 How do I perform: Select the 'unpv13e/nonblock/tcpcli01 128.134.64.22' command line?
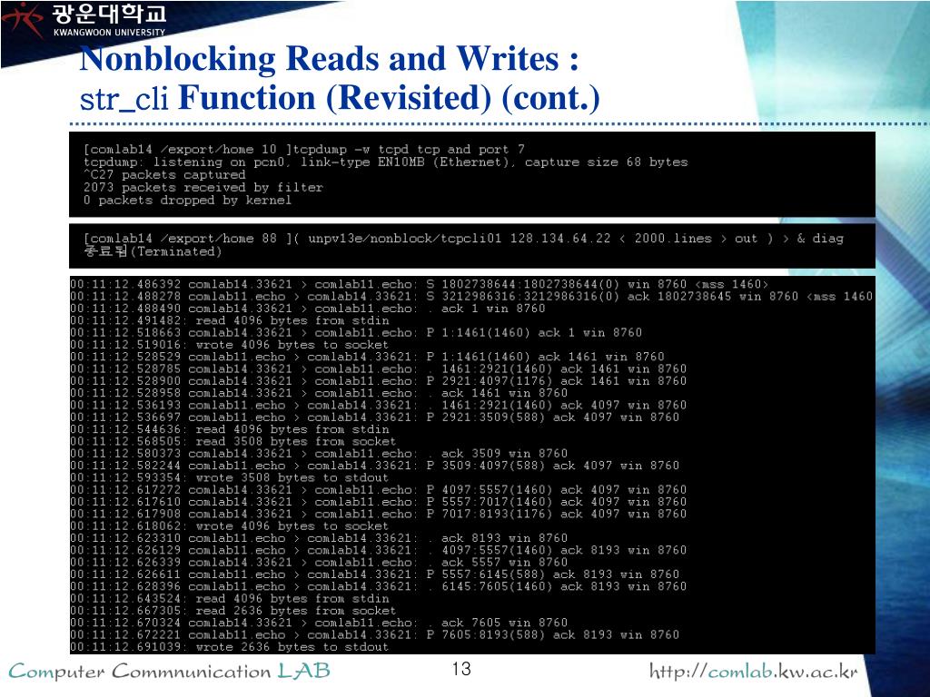click(463, 239)
